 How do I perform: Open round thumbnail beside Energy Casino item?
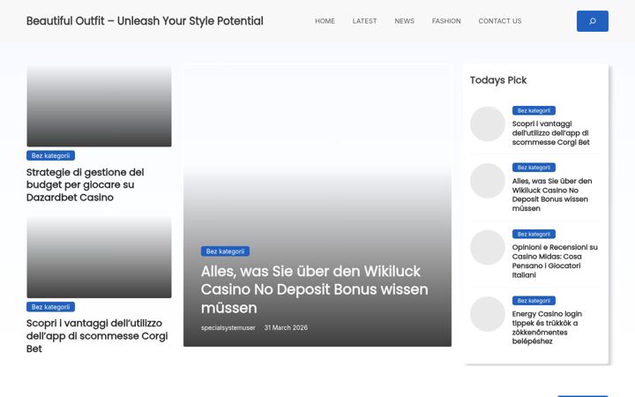pyautogui.click(x=488, y=314)
